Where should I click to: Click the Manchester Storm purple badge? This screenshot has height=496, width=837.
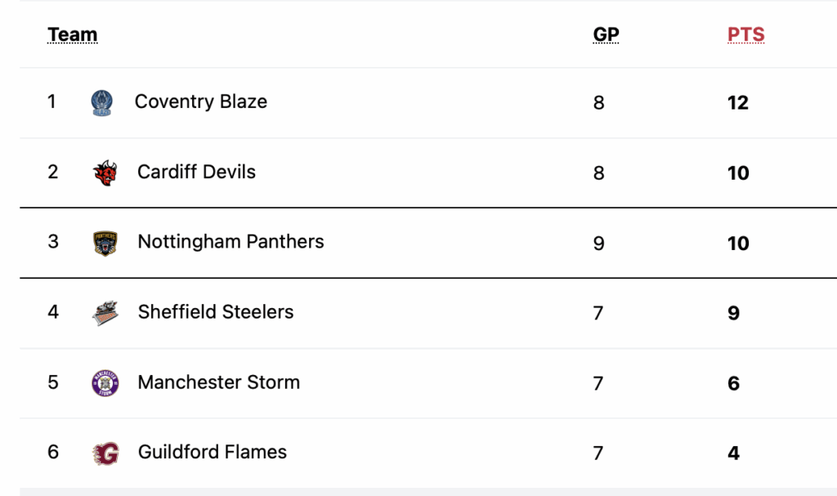pyautogui.click(x=105, y=383)
